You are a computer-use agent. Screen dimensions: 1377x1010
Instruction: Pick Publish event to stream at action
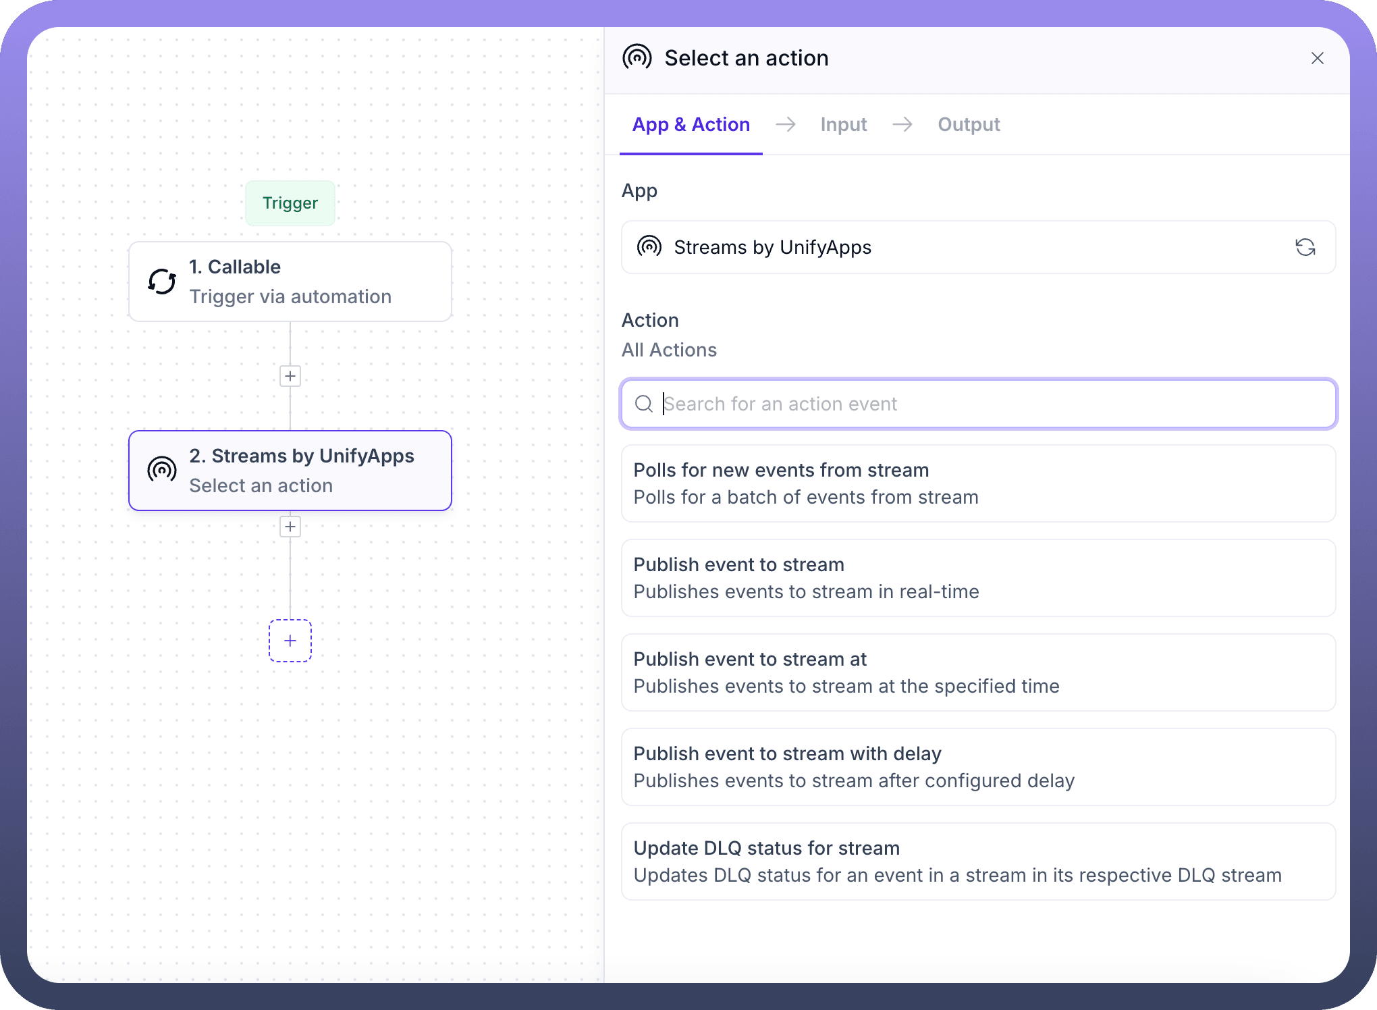[977, 672]
